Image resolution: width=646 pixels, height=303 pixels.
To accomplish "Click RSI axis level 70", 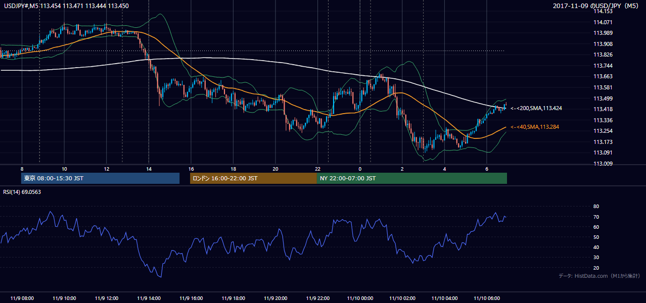I will point(596,217).
